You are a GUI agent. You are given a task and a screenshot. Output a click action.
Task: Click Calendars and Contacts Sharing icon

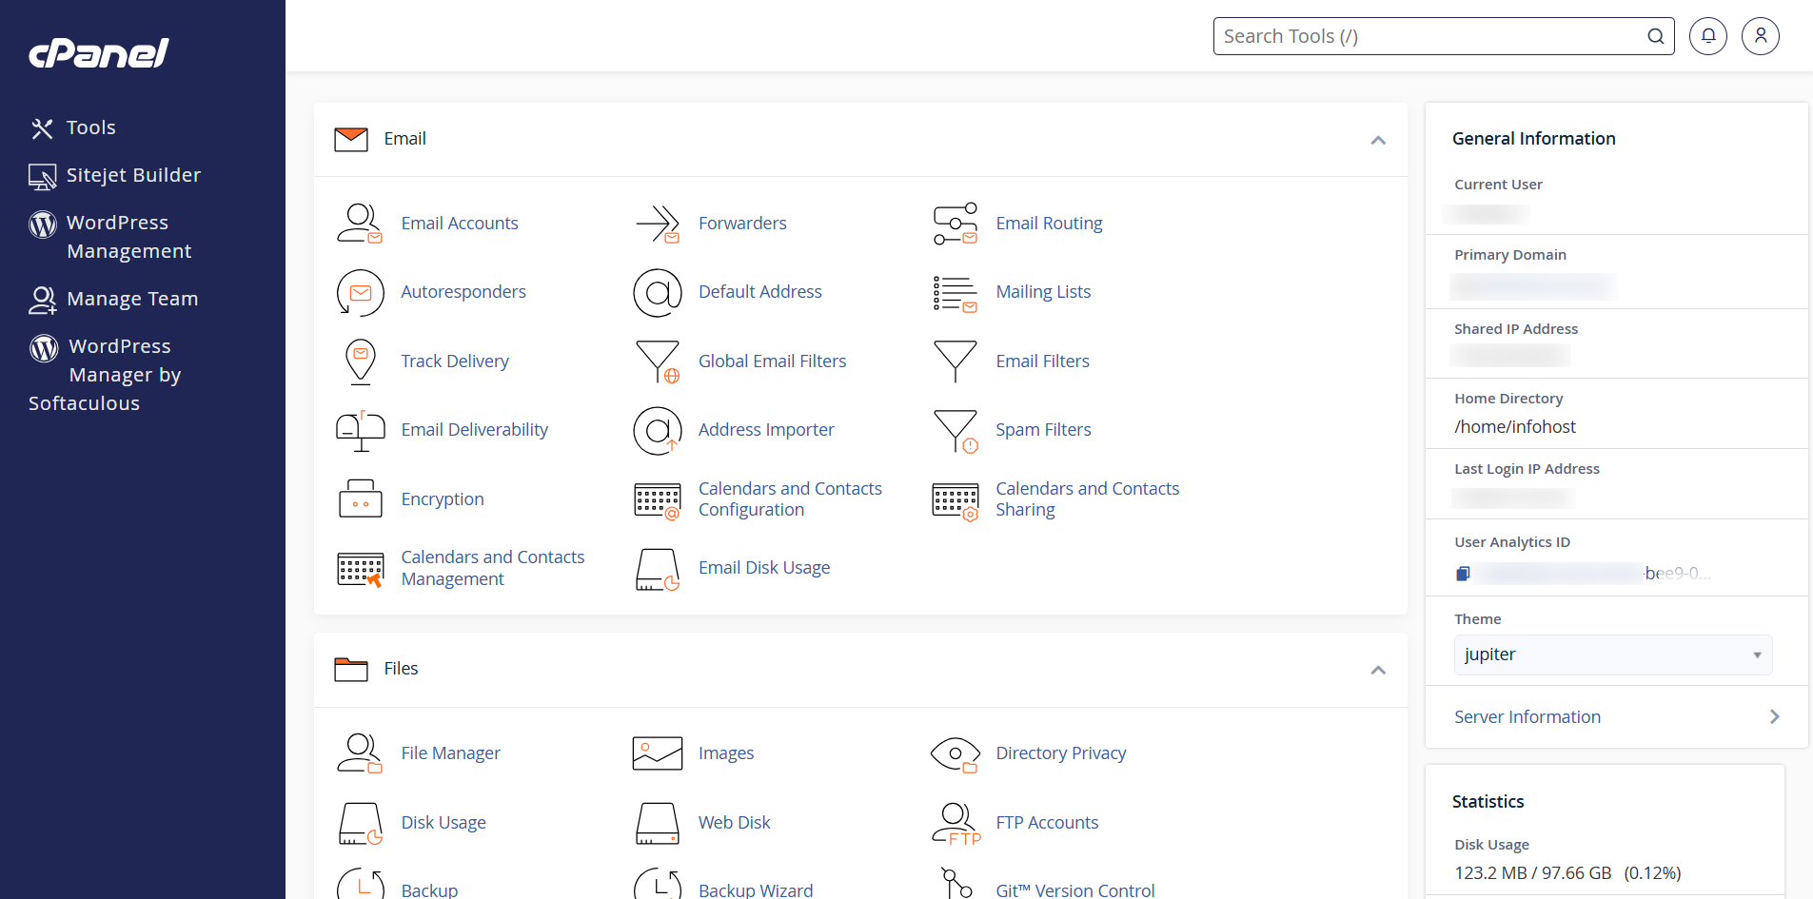point(956,501)
